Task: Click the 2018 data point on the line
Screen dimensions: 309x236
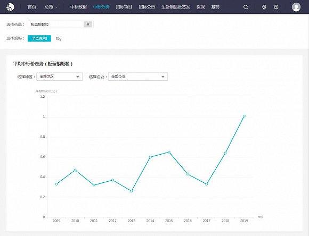Action: tap(225, 153)
